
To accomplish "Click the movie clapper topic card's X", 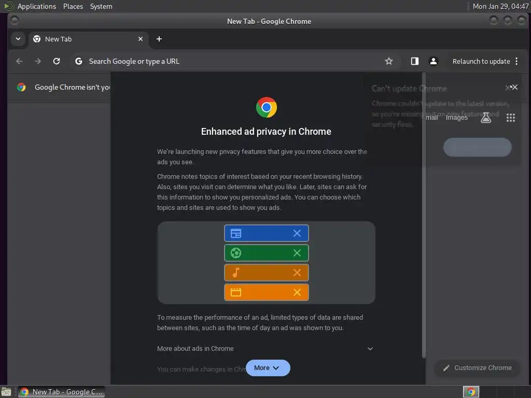I will coord(297,292).
